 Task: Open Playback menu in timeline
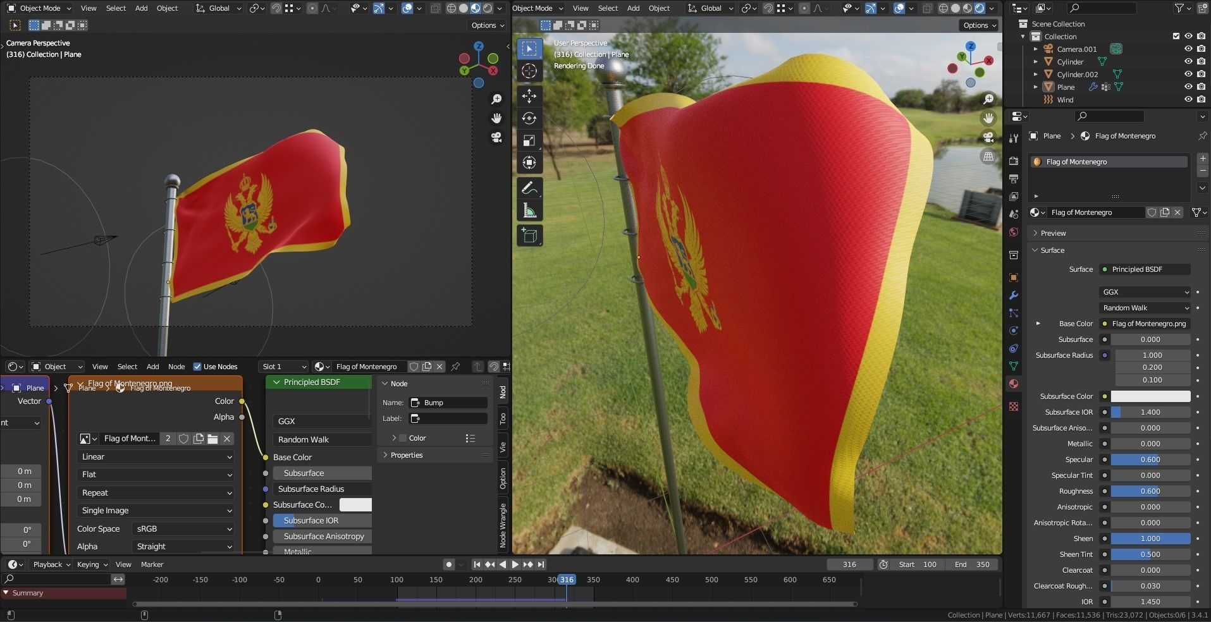point(51,564)
